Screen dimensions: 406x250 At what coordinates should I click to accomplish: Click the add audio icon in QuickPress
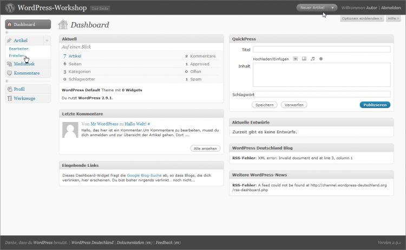tap(313, 59)
